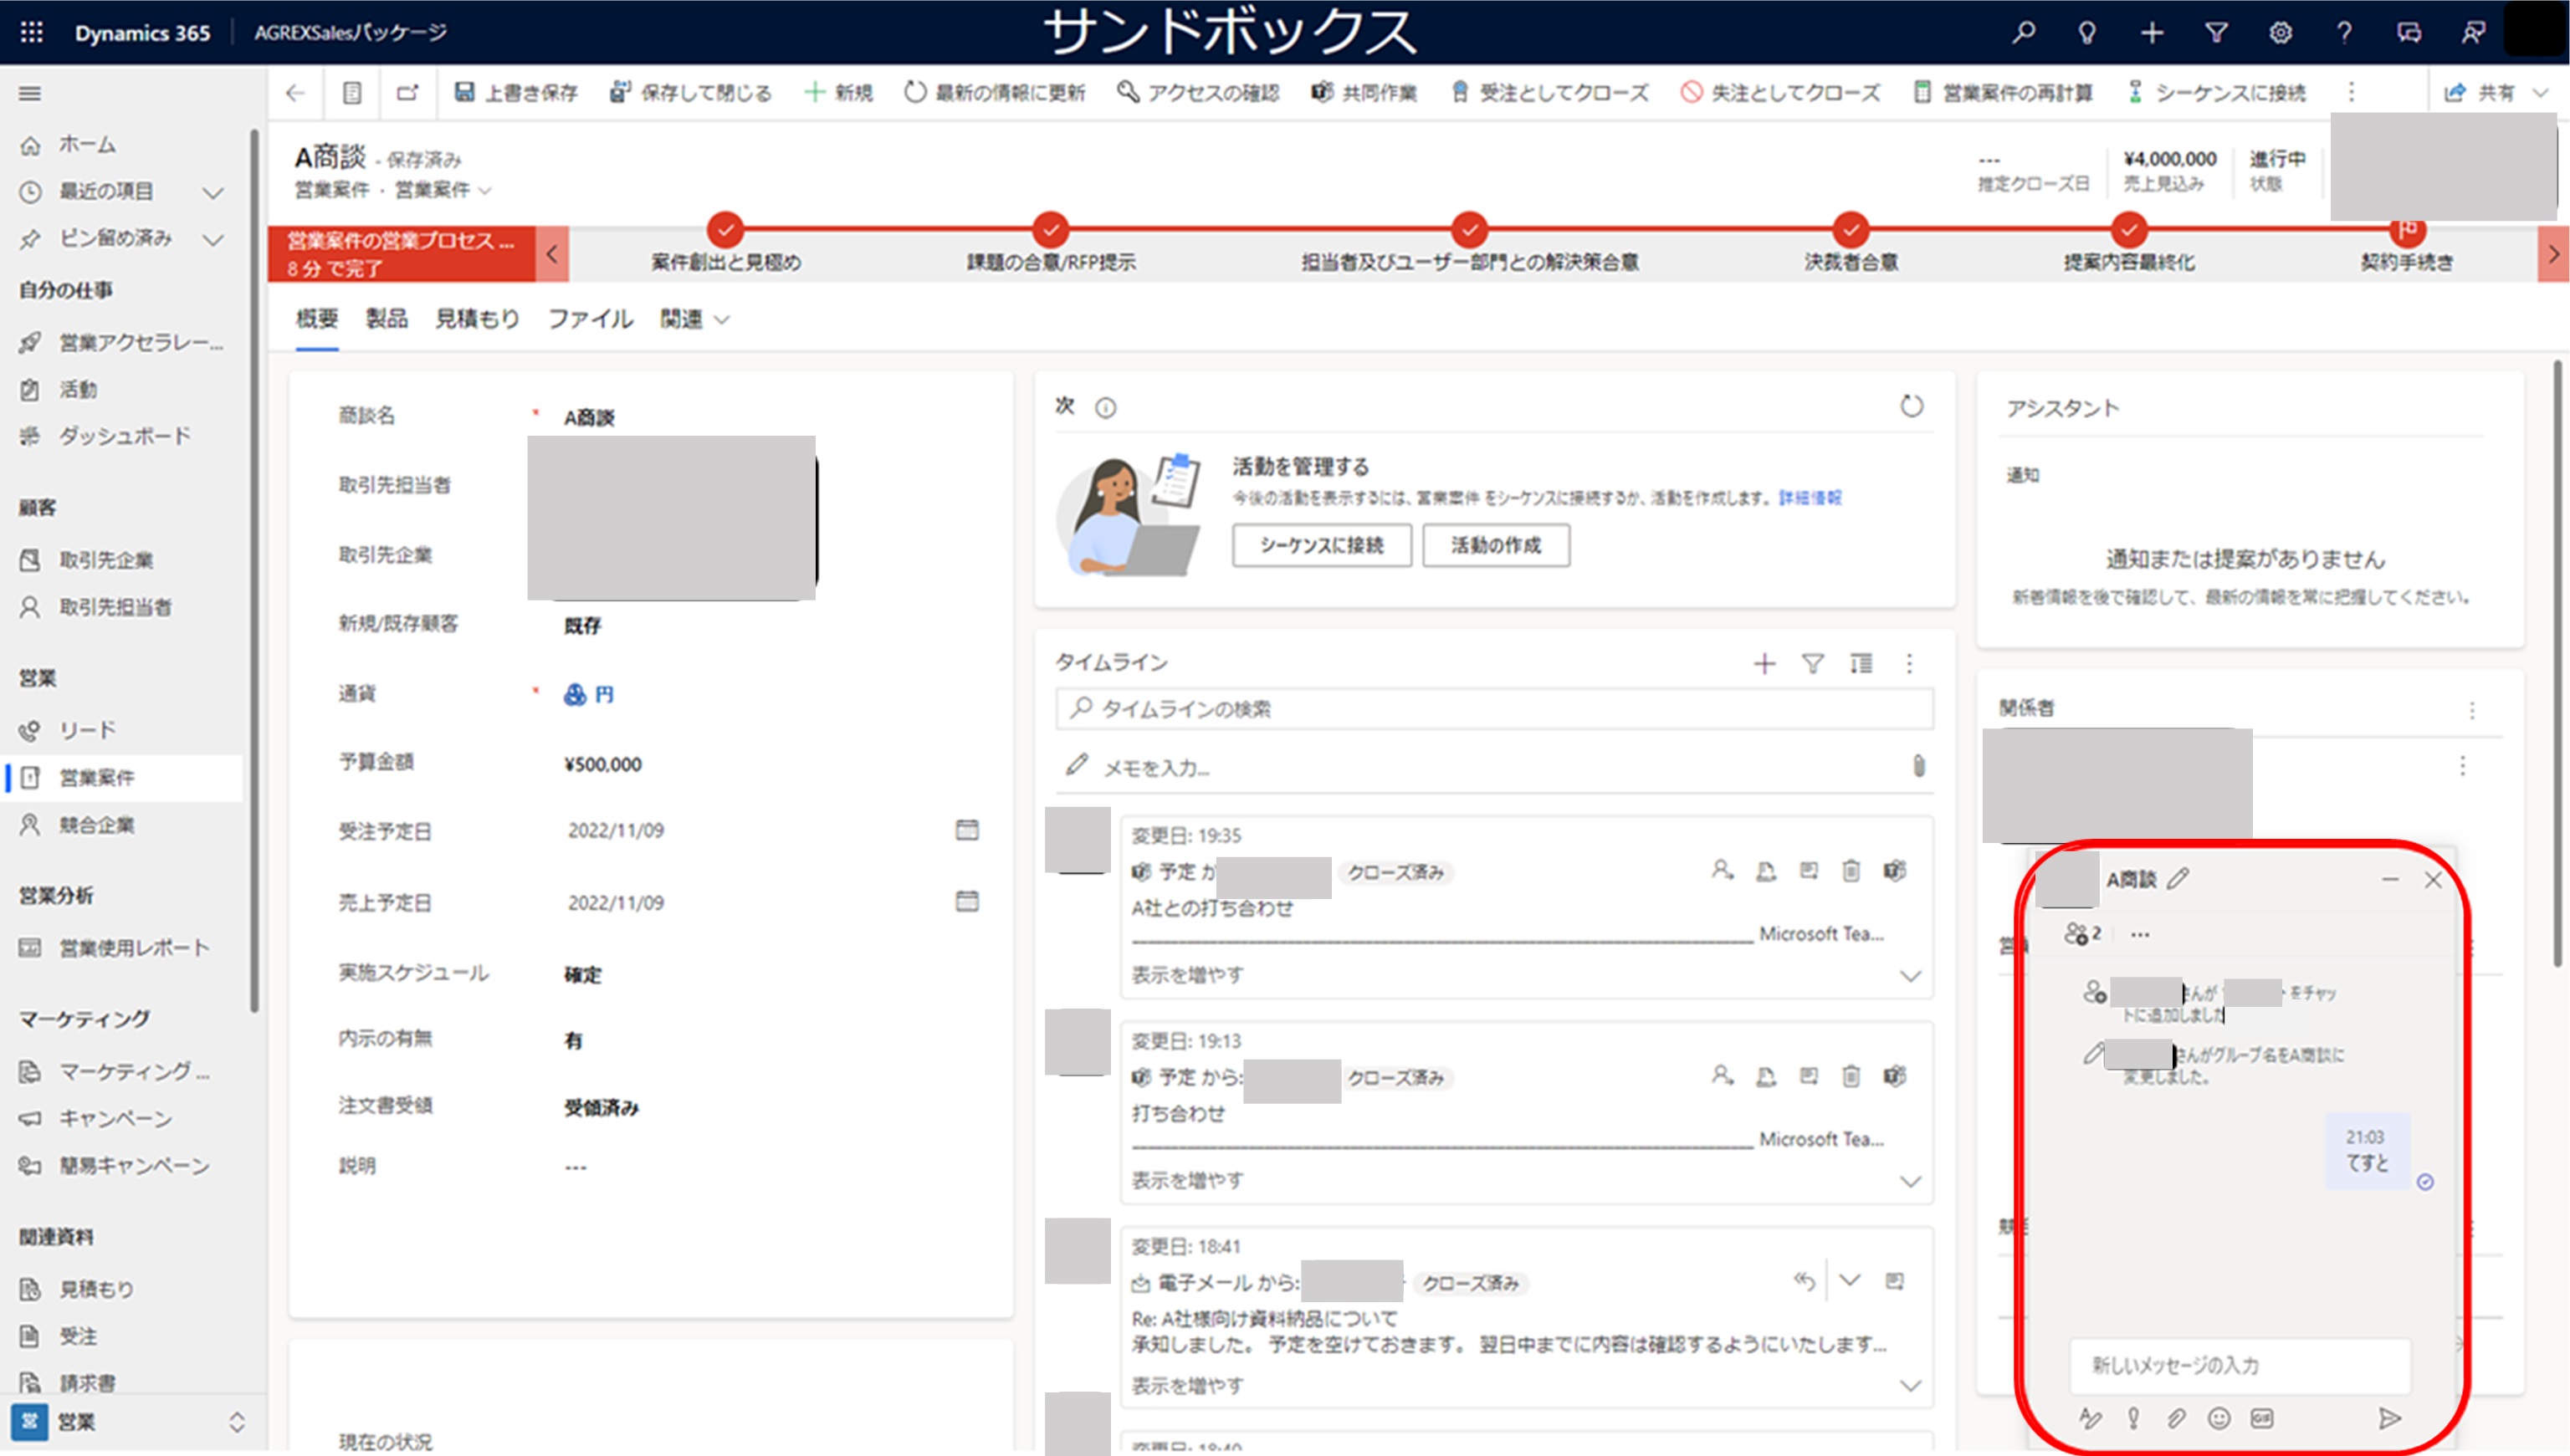Click 営業案件の再計算 command

coord(2003,93)
